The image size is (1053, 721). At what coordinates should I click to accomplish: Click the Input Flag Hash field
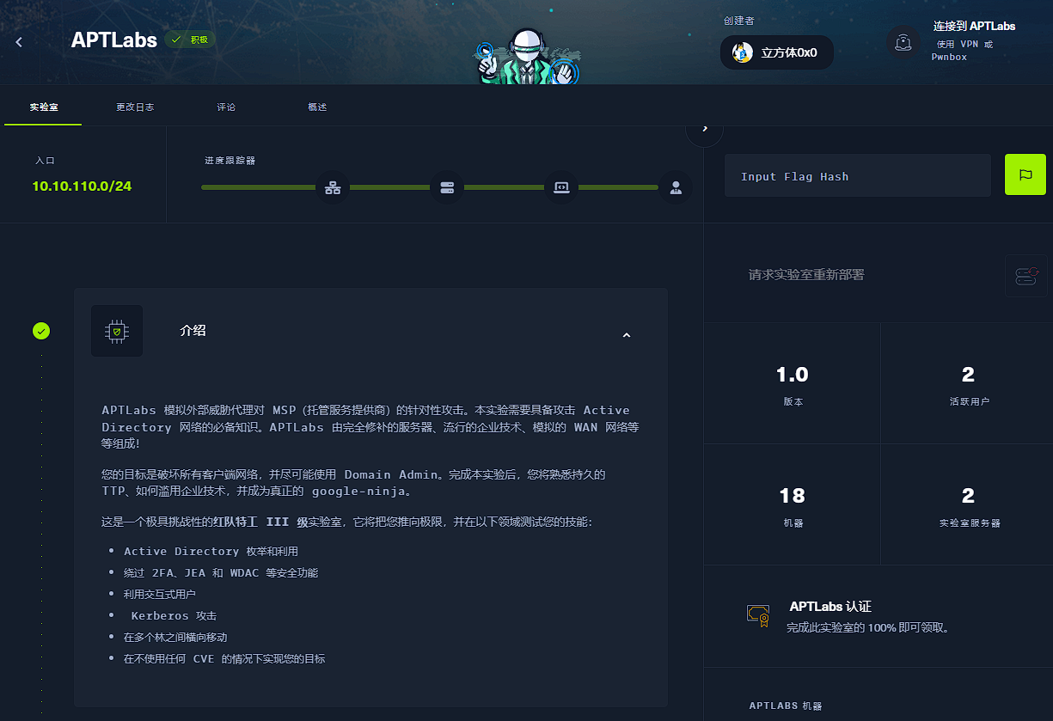(x=857, y=176)
